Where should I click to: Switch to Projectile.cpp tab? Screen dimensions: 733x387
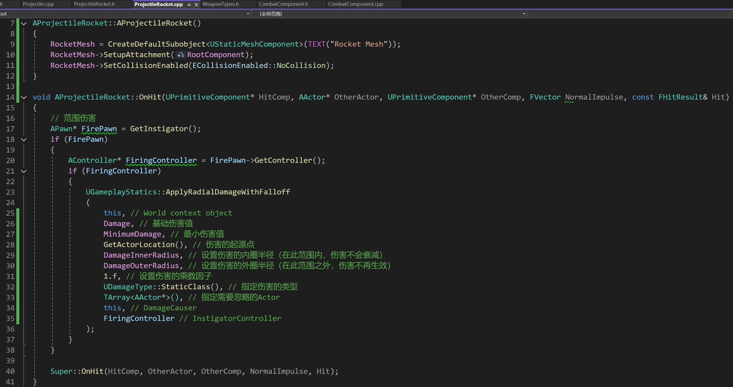[38, 4]
